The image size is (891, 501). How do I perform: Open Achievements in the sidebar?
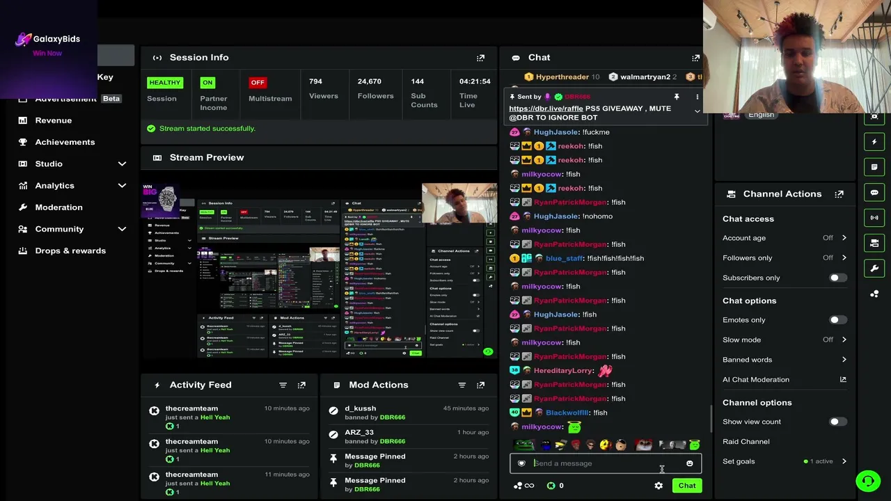tap(65, 142)
